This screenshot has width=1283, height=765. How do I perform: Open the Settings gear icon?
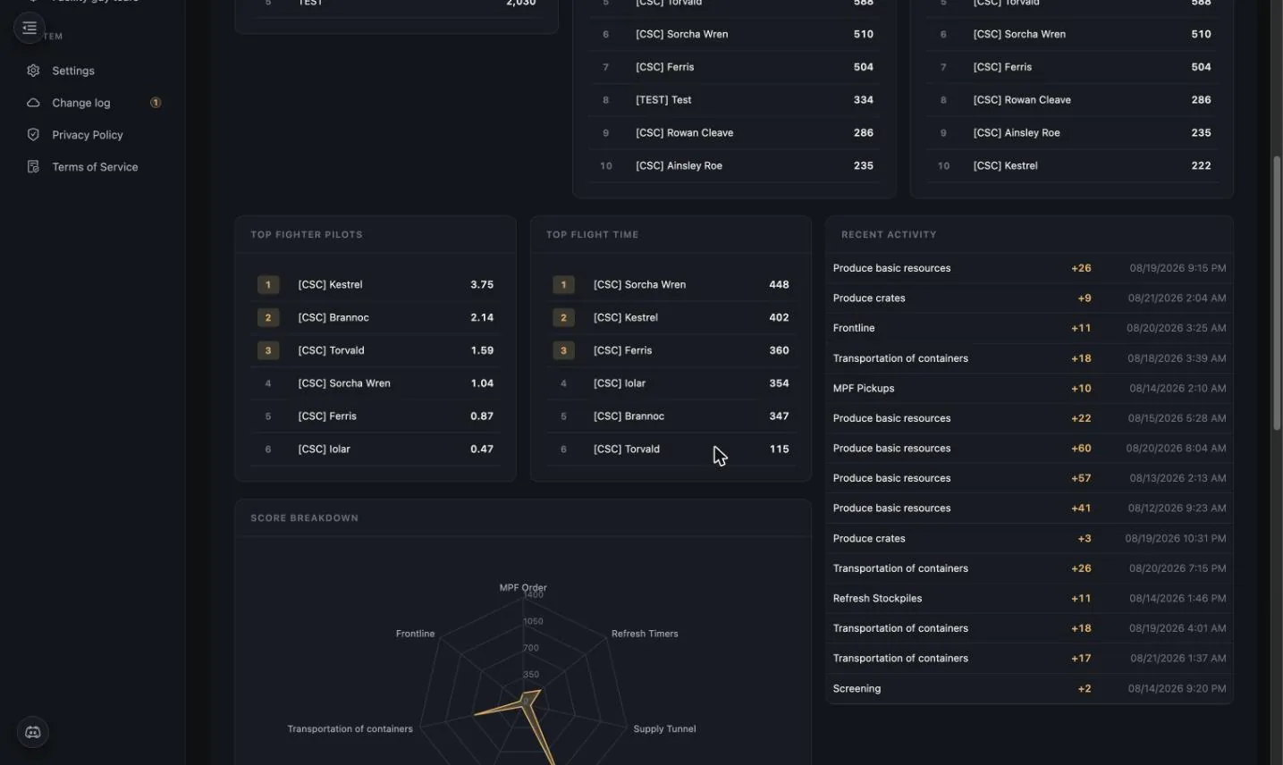tap(33, 71)
